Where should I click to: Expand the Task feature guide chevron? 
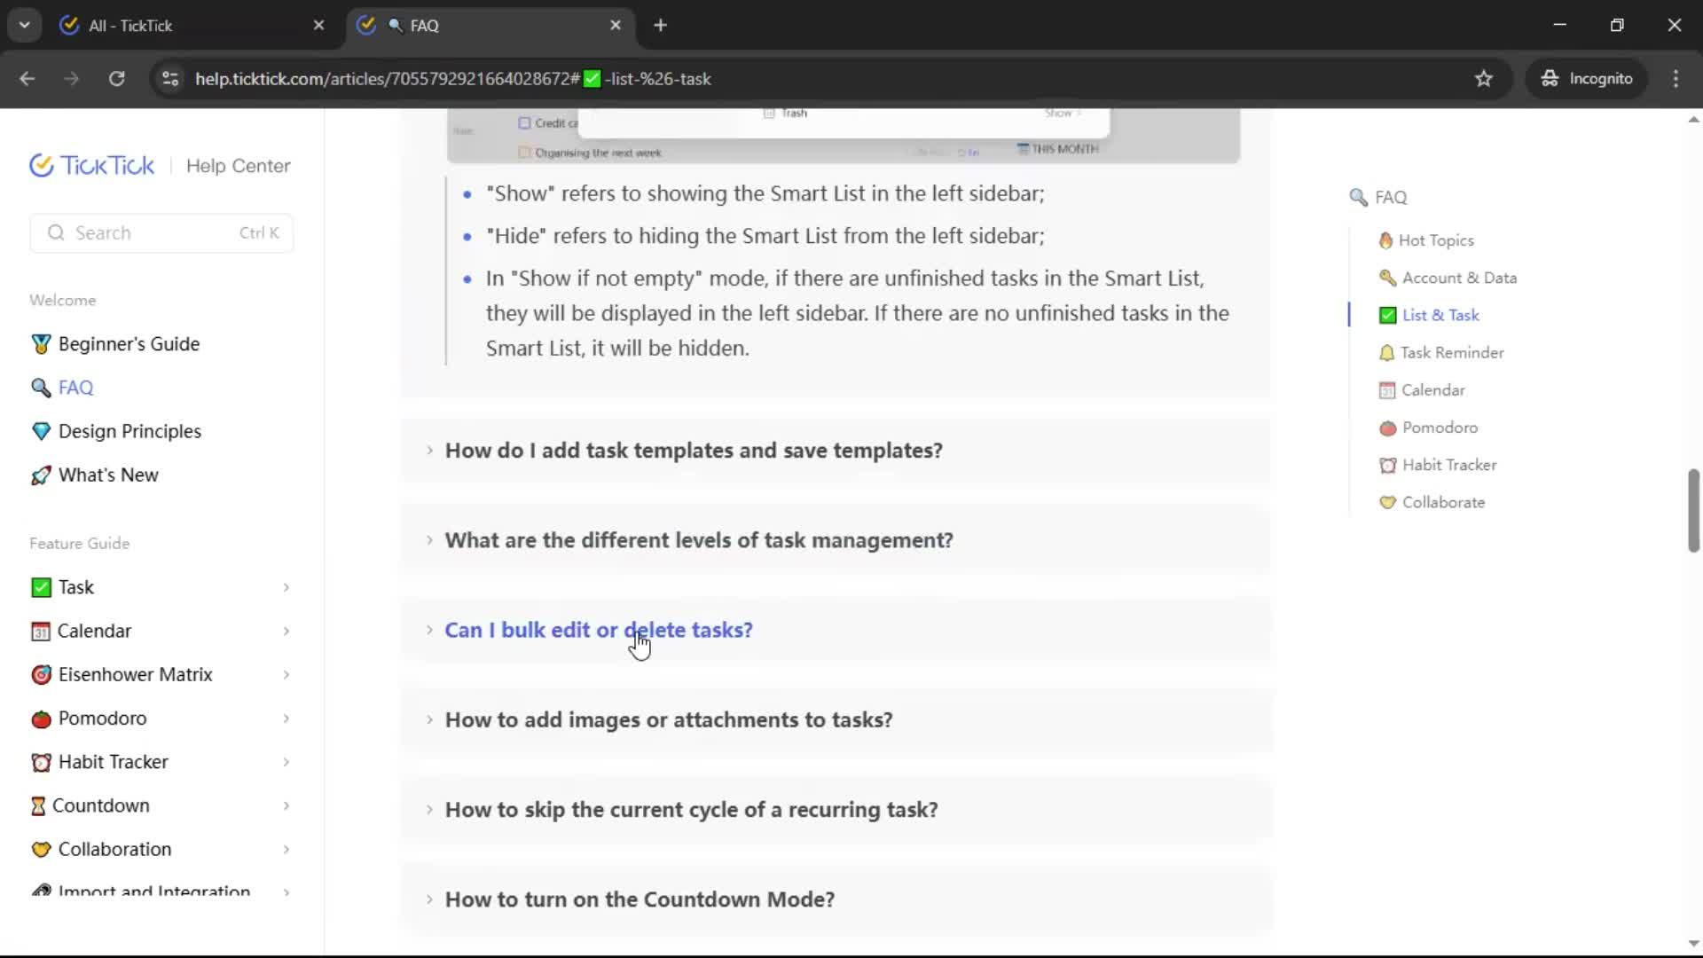tap(286, 587)
